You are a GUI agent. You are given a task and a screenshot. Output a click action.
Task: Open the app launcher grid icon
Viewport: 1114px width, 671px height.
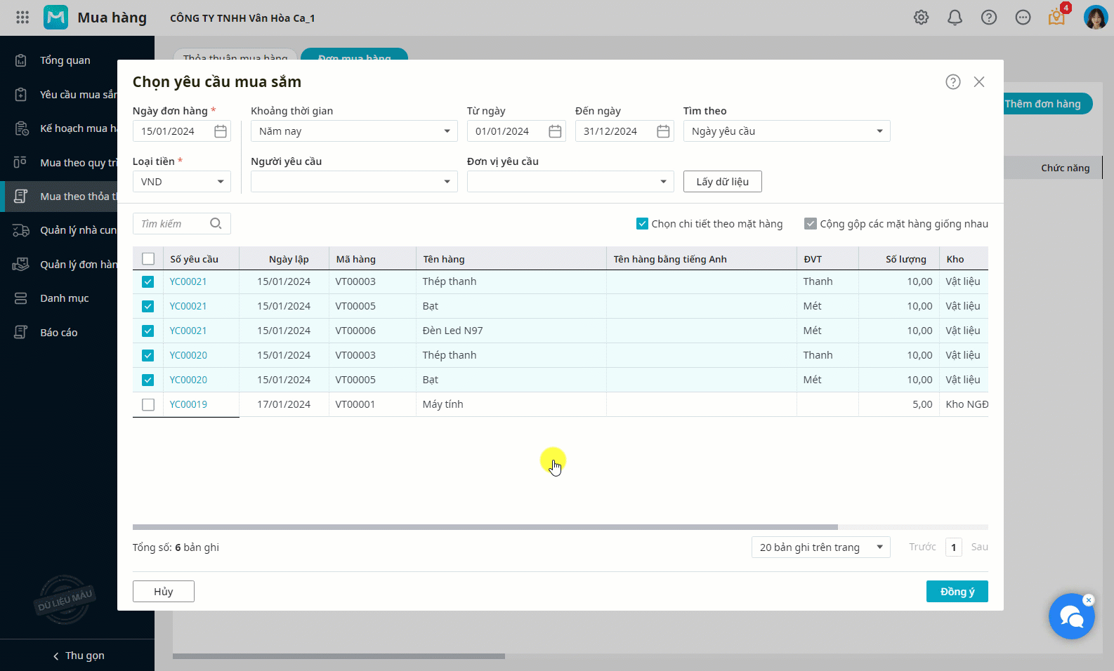click(22, 18)
